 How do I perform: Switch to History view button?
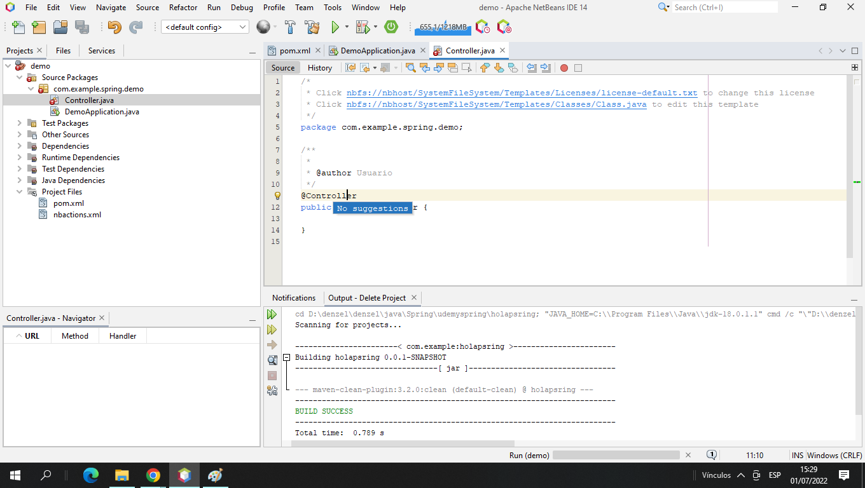pyautogui.click(x=320, y=68)
